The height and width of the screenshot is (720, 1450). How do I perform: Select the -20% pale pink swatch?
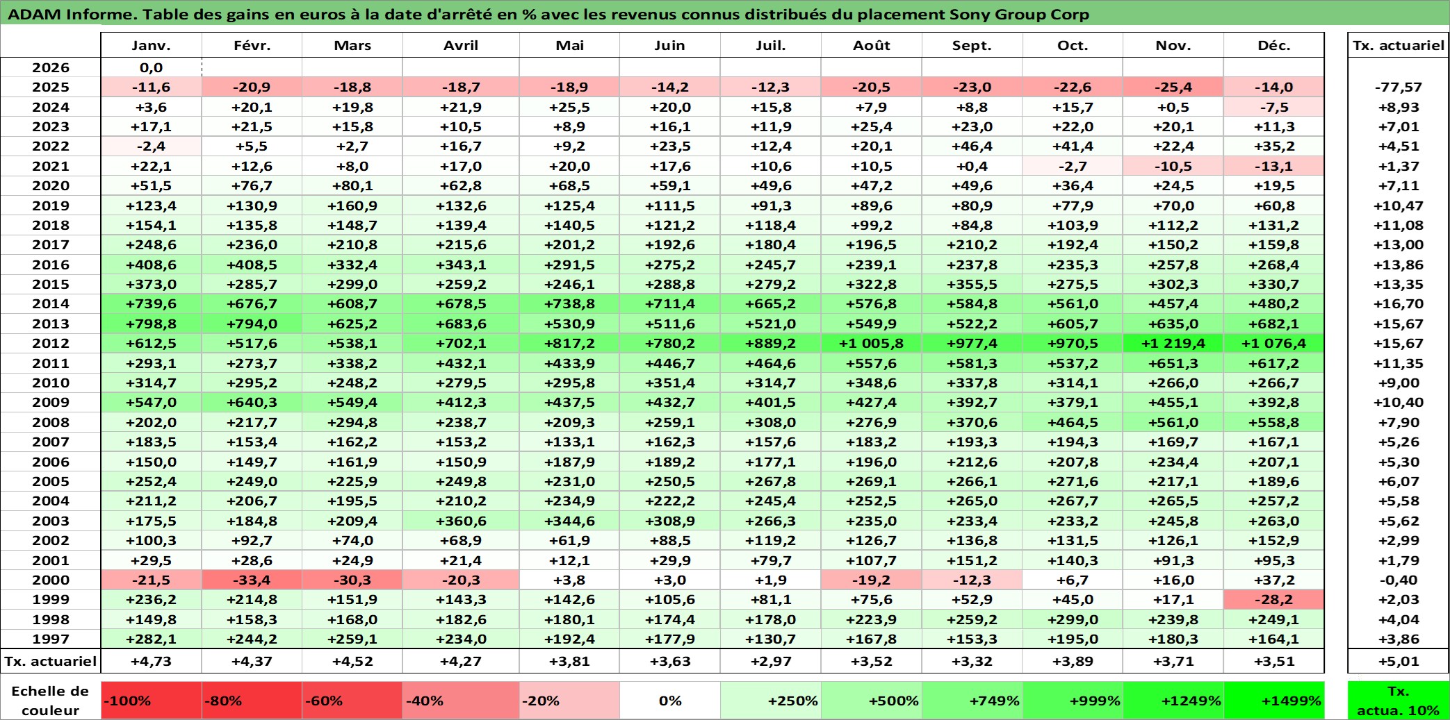569,700
